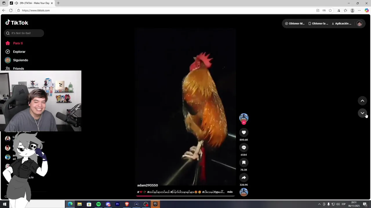Open the sound disc icon below share
Screen dimensions: 371x208
[x=244, y=192]
